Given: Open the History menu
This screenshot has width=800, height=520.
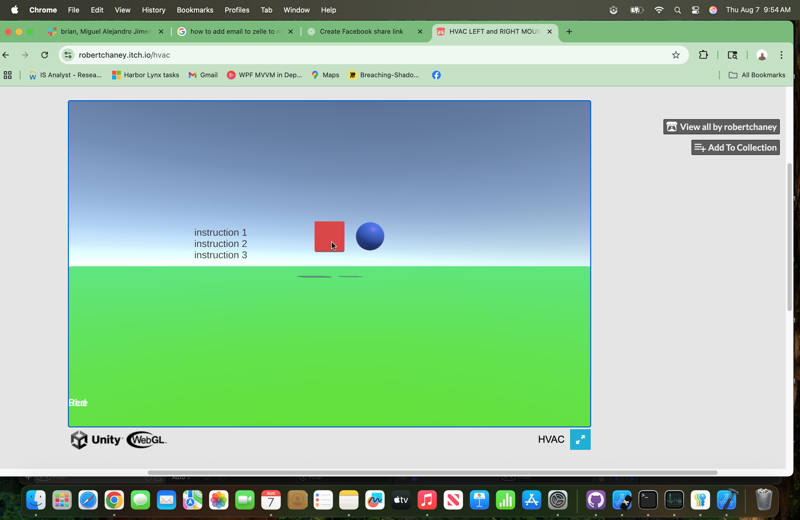Looking at the screenshot, I should pyautogui.click(x=154, y=10).
